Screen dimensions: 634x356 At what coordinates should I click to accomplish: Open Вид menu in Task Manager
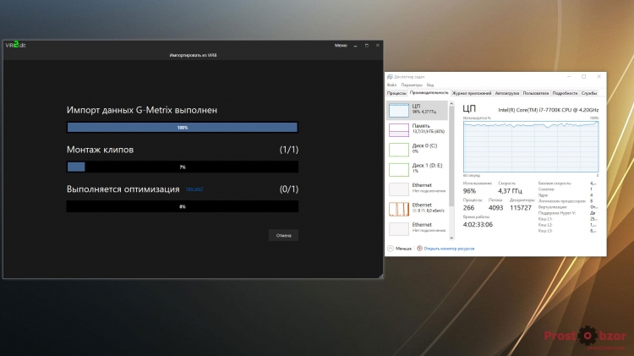(x=430, y=85)
